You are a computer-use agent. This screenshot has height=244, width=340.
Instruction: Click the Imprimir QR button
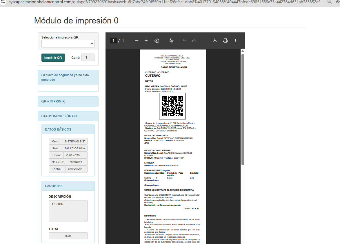pyautogui.click(x=53, y=58)
